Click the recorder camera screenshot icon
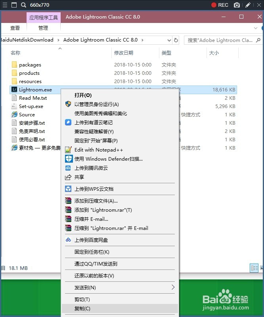The image size is (264, 317). tap(237, 5)
